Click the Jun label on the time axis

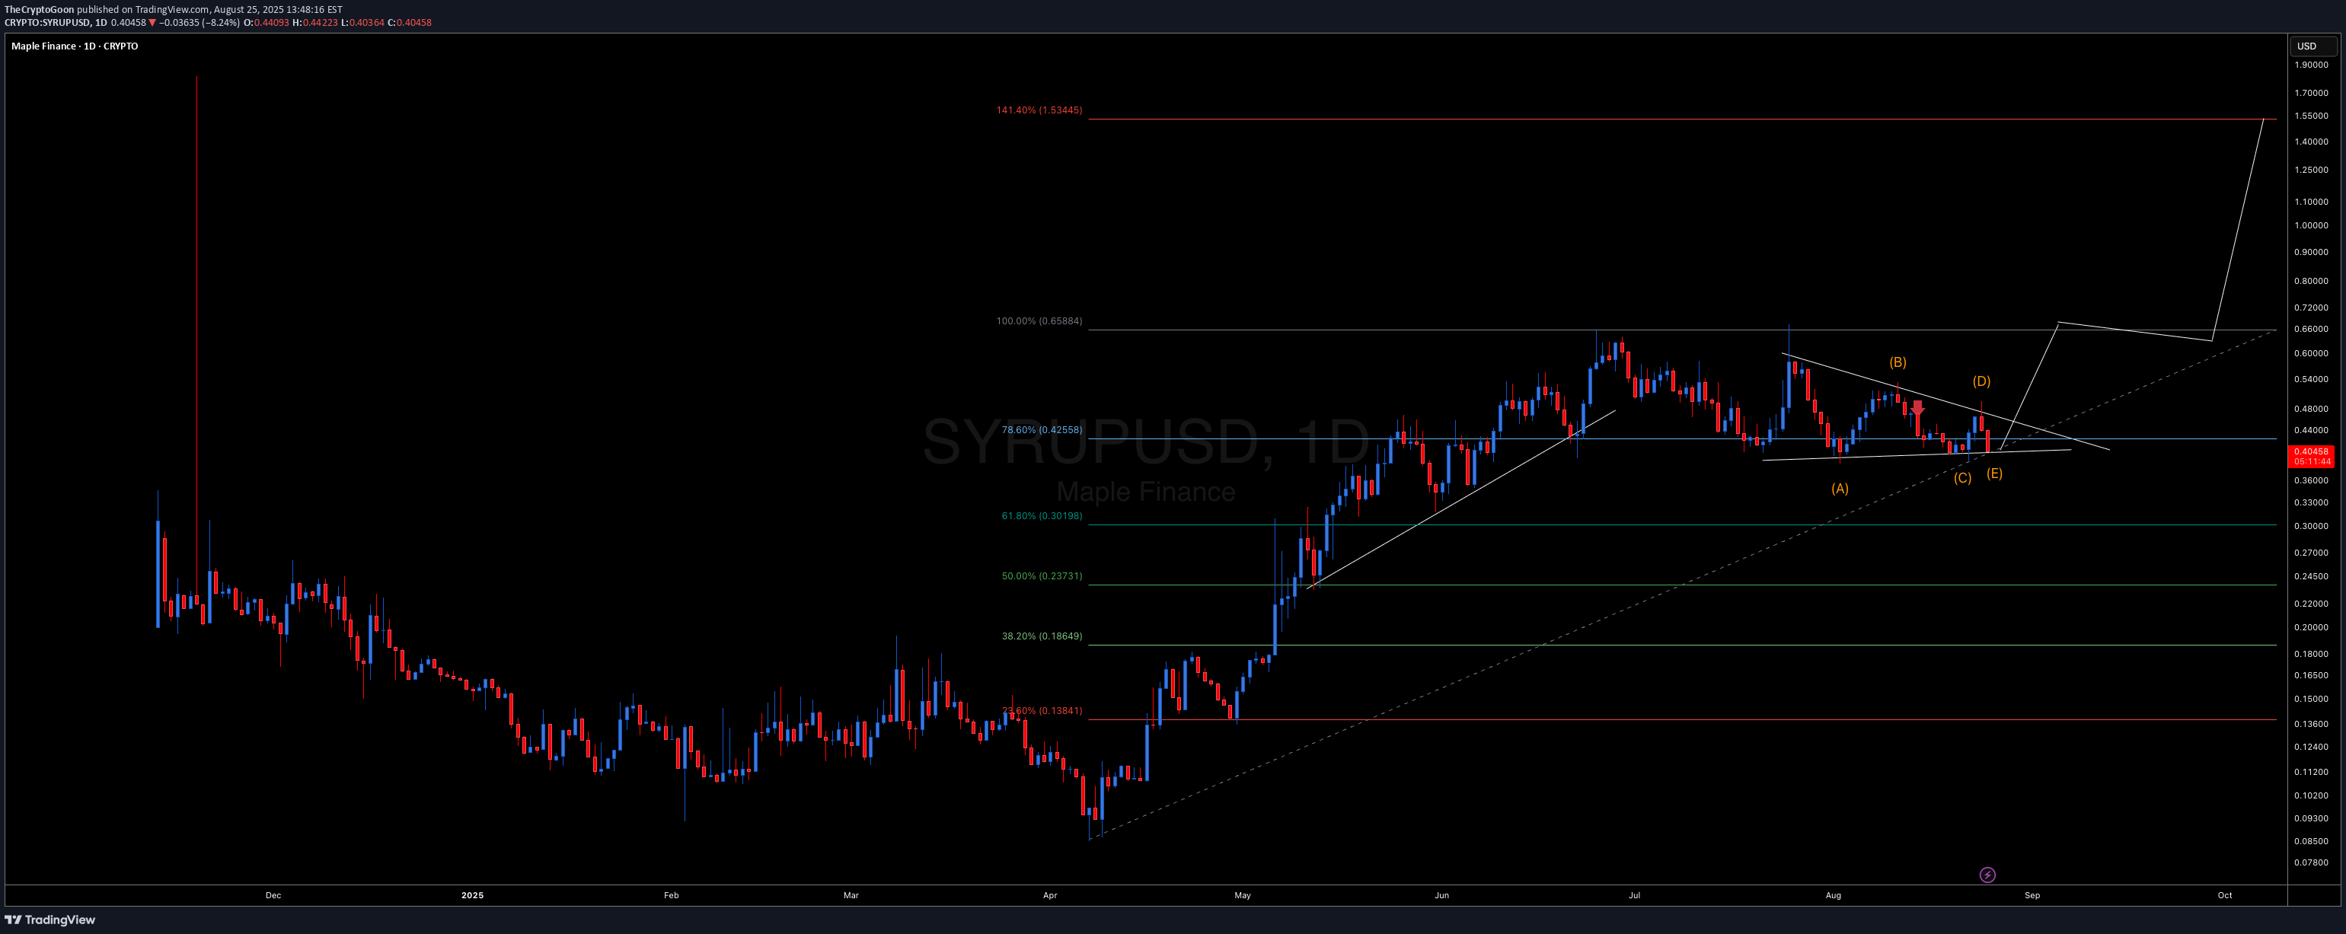1441,896
